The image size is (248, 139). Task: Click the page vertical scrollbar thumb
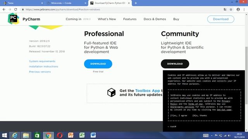(246, 75)
